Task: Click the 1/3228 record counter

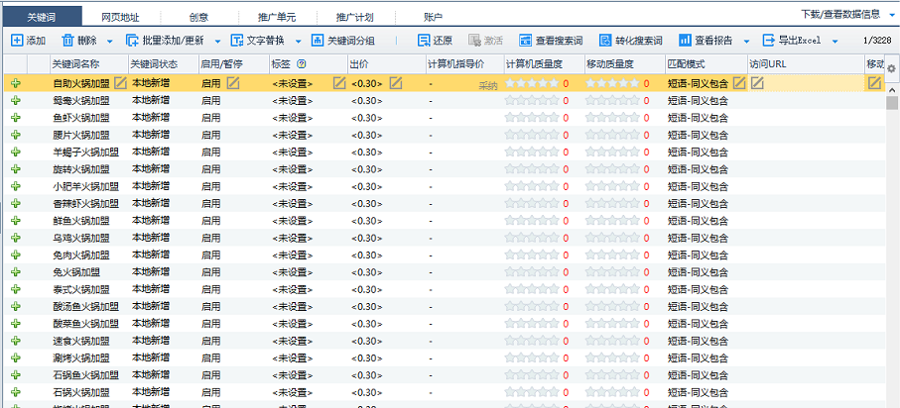Action: (x=877, y=41)
